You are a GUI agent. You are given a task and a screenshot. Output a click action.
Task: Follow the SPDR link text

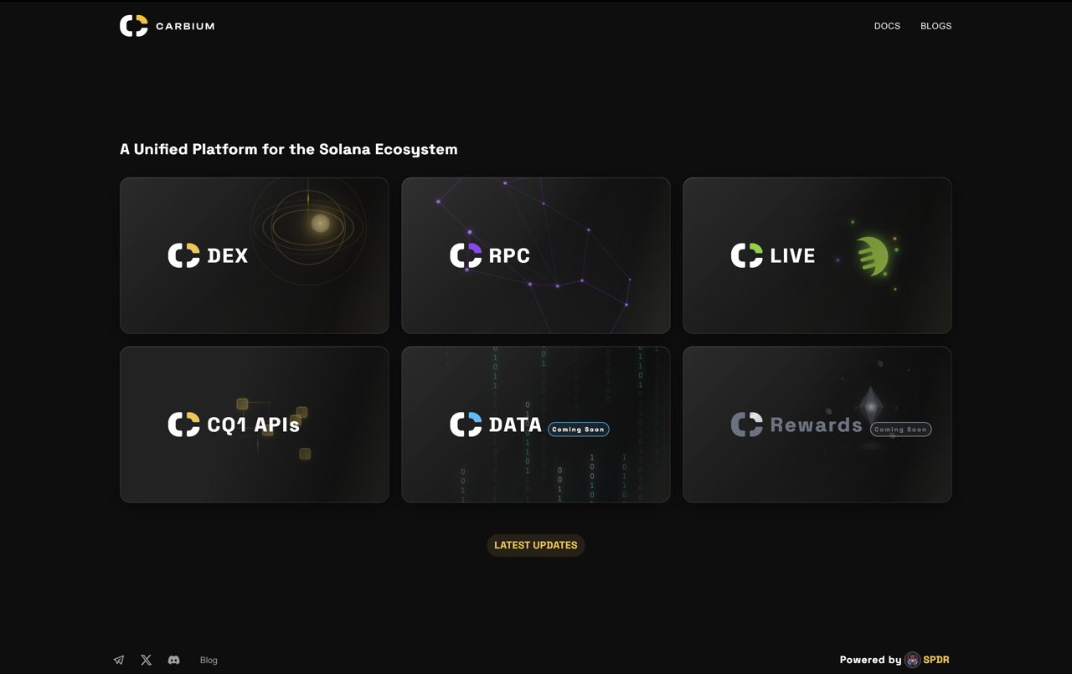pyautogui.click(x=936, y=660)
